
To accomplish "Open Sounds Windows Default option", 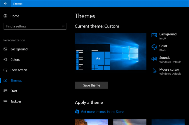I will [x=170, y=60].
